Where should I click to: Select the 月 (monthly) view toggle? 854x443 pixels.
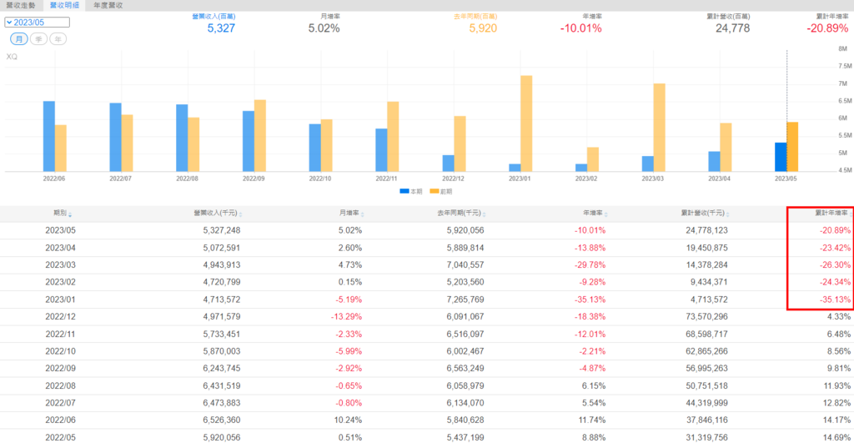tap(19, 39)
